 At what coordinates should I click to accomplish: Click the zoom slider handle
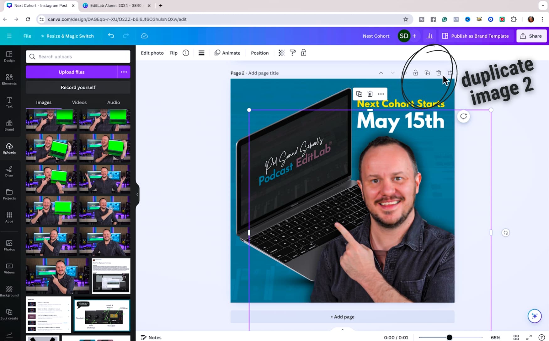click(x=449, y=337)
